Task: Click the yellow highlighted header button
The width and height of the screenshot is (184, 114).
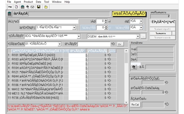Action: (x=128, y=14)
